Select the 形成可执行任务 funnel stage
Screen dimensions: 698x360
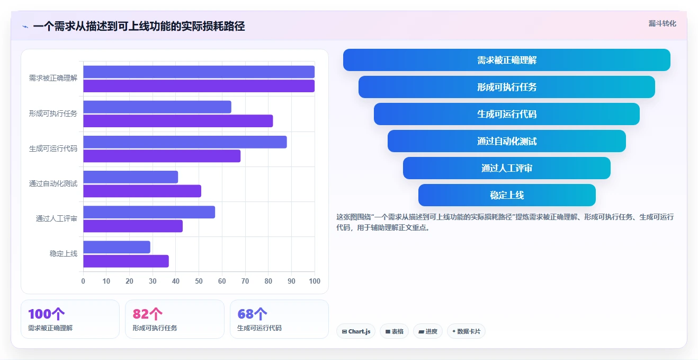click(x=507, y=87)
